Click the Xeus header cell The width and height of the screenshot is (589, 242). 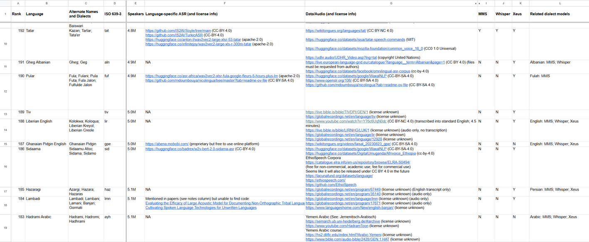click(x=520, y=14)
